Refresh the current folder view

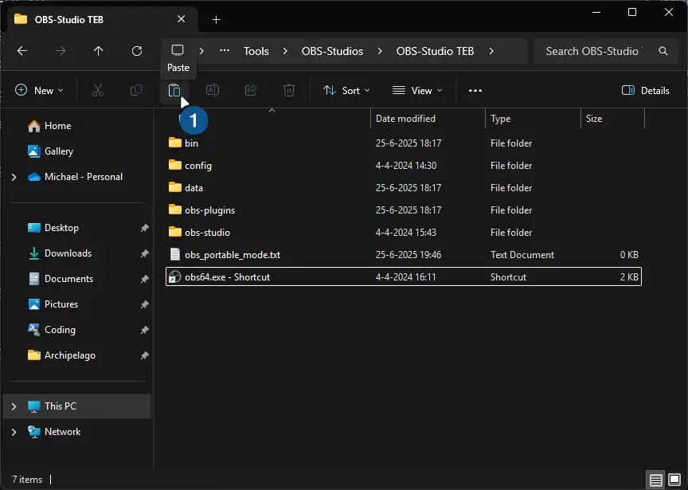137,51
